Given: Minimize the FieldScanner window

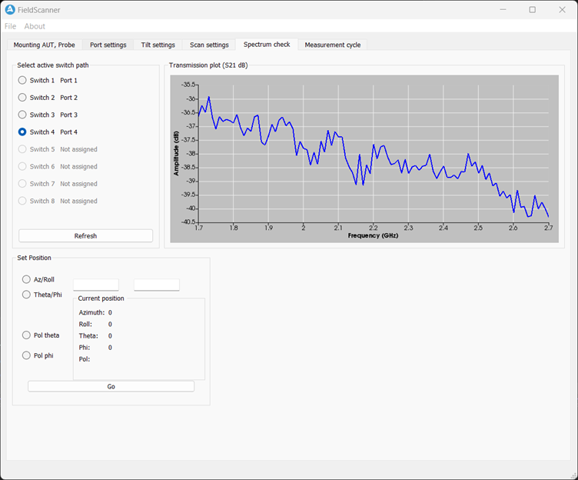Looking at the screenshot, I should coord(503,9).
